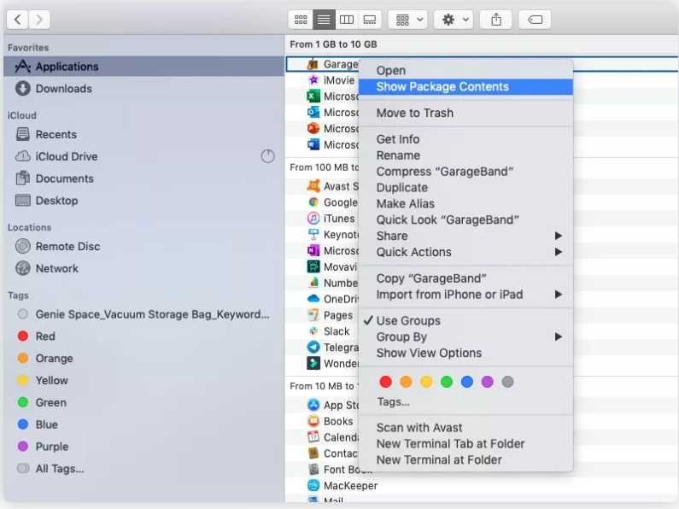Choose Quick Look “GarageBand”
The image size is (679, 509).
[x=466, y=219]
